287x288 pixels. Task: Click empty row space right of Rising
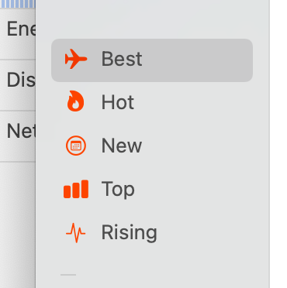point(204,233)
